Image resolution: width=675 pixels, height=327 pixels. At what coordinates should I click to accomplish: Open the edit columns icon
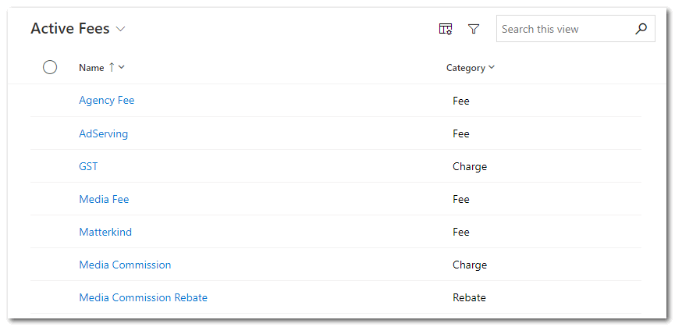pos(446,29)
